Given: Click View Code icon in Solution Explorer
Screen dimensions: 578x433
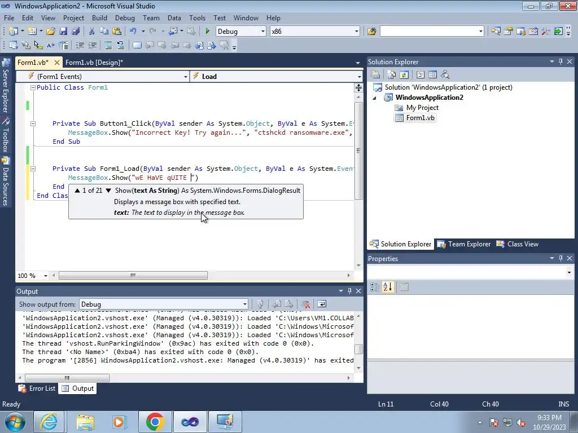Looking at the screenshot, I should tap(420, 75).
